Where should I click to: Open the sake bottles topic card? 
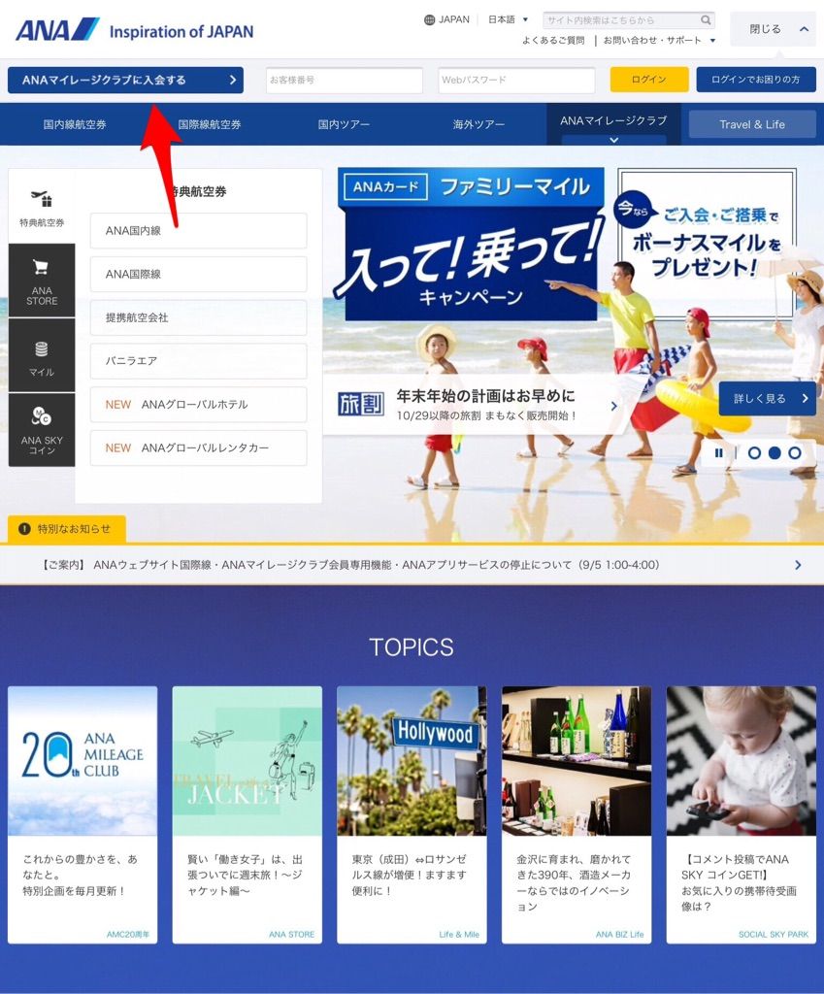click(x=577, y=814)
